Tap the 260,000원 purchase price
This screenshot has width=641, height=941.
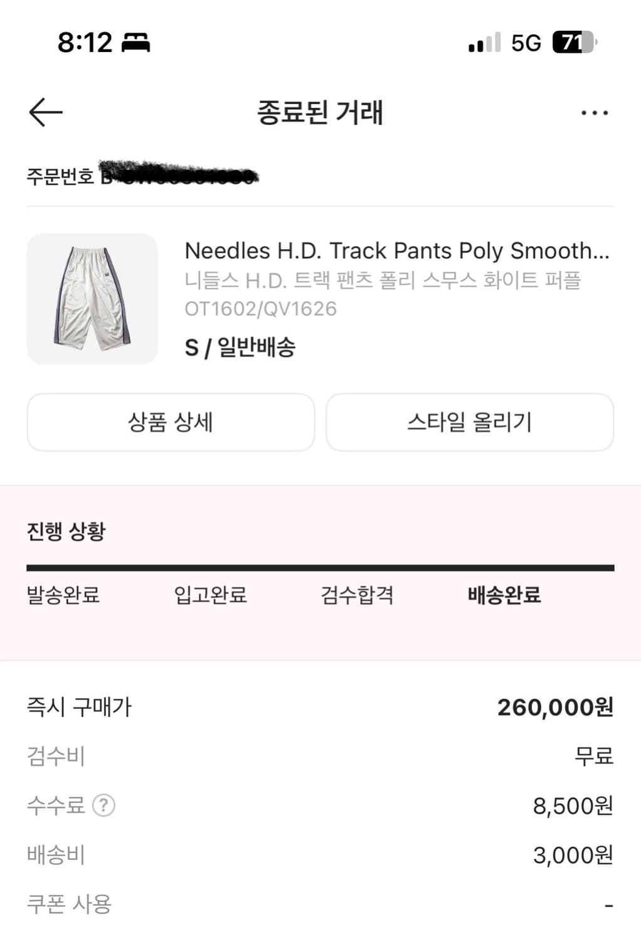pos(555,707)
